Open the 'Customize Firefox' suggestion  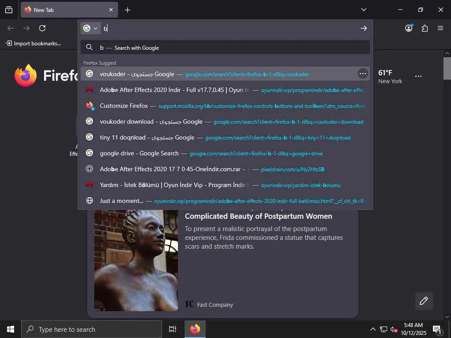225,106
